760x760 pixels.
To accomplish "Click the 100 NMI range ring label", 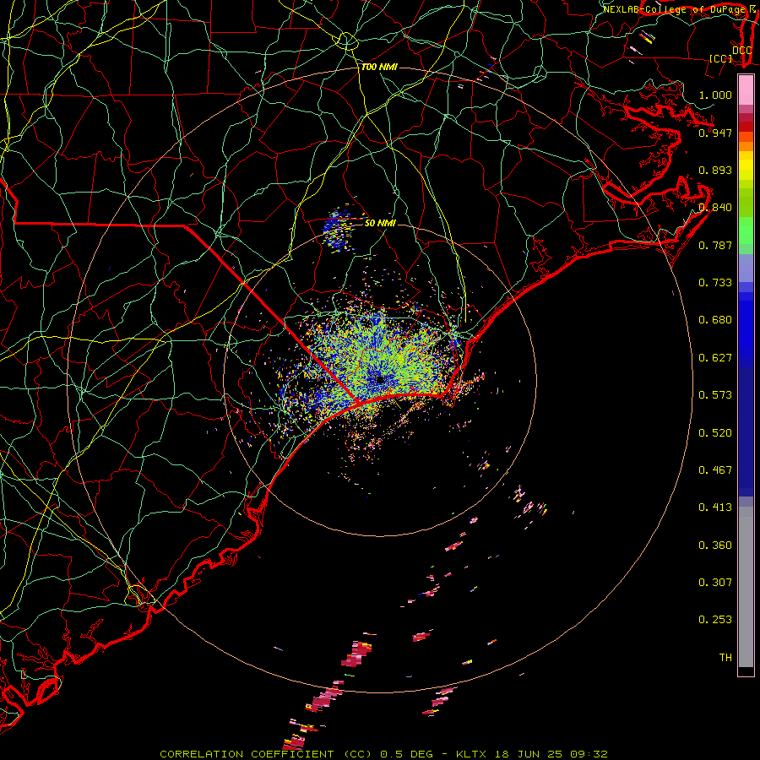I will tap(379, 67).
